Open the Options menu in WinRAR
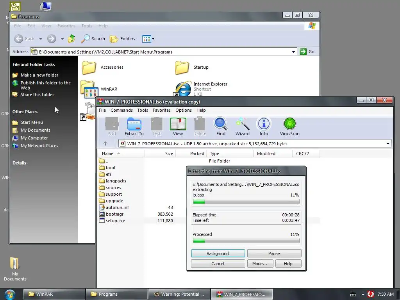Image resolution: width=400 pixels, height=300 pixels. click(x=184, y=110)
